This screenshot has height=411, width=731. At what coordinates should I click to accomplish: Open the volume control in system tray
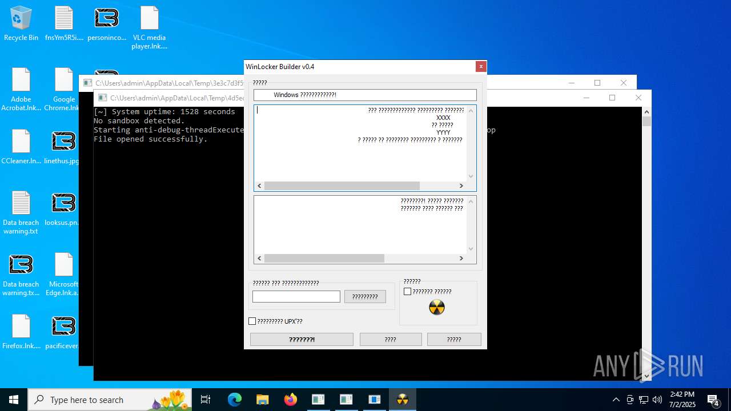657,400
